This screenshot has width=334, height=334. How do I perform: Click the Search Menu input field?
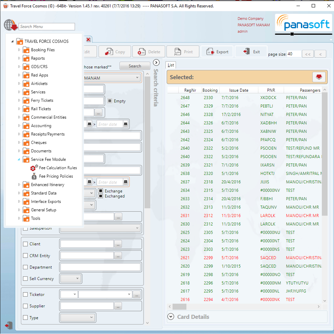(47, 27)
